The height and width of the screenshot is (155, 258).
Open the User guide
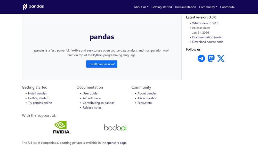(90, 93)
